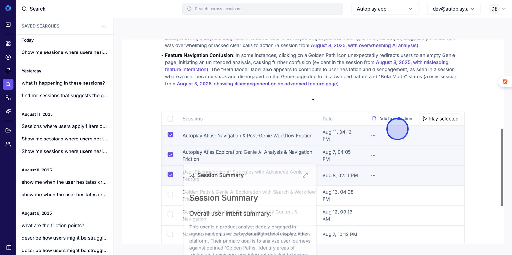Click the Sessions column header

click(192, 119)
